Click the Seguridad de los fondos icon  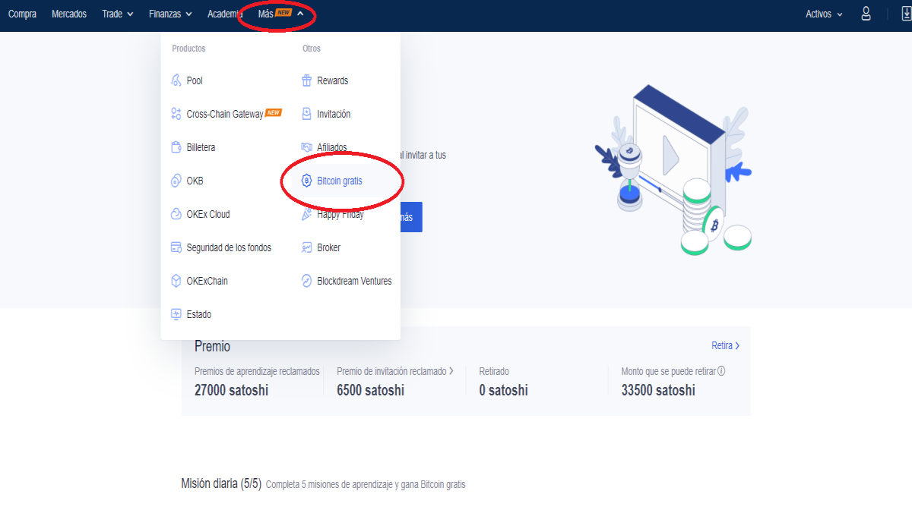click(x=176, y=247)
